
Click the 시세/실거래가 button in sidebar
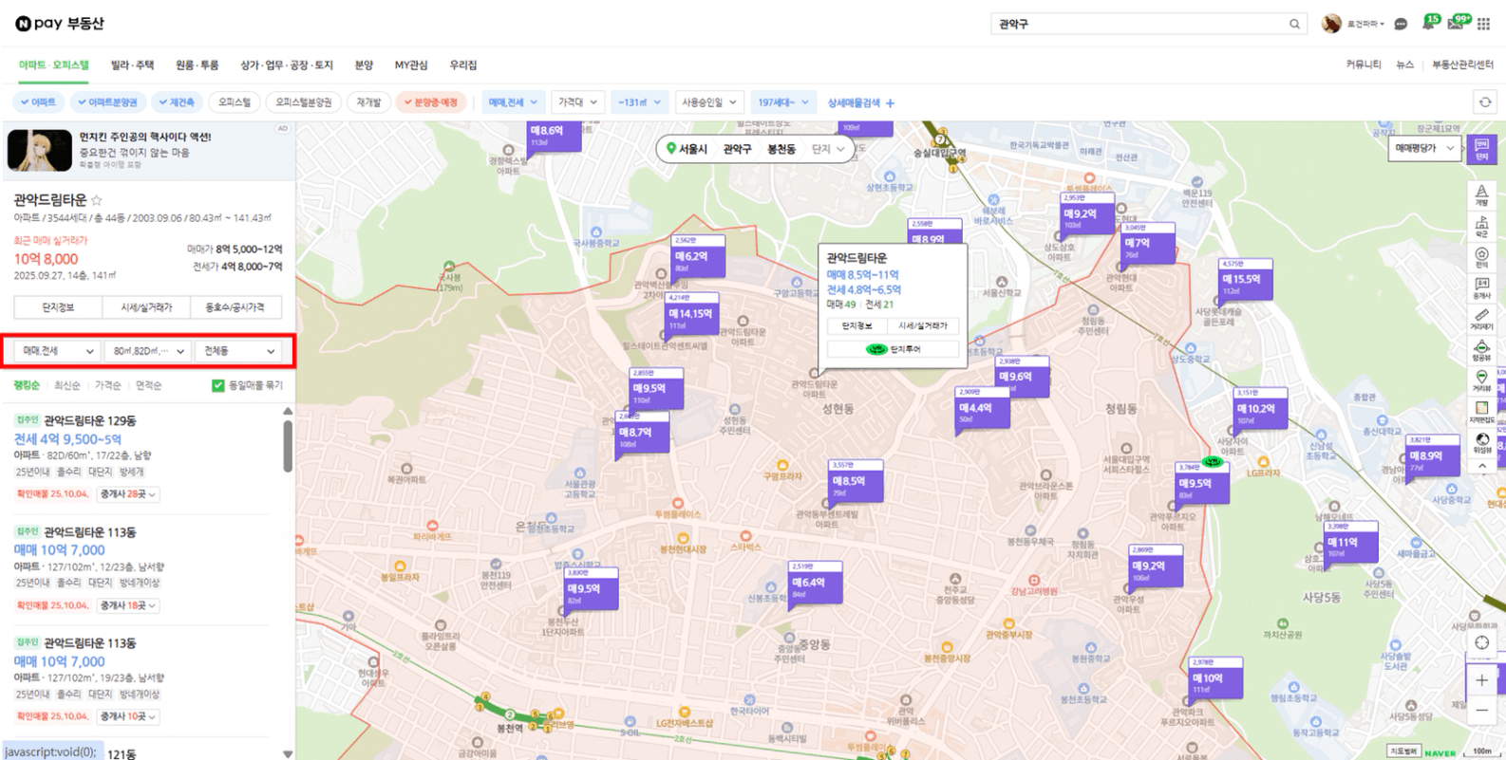(146, 307)
